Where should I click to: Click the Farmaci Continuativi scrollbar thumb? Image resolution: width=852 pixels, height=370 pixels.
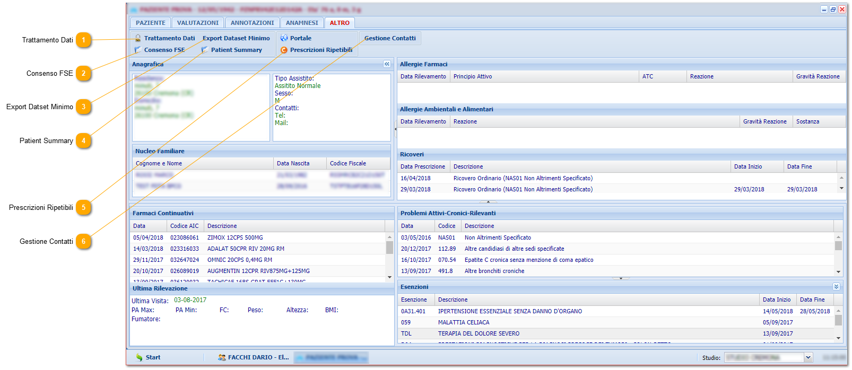click(x=389, y=248)
